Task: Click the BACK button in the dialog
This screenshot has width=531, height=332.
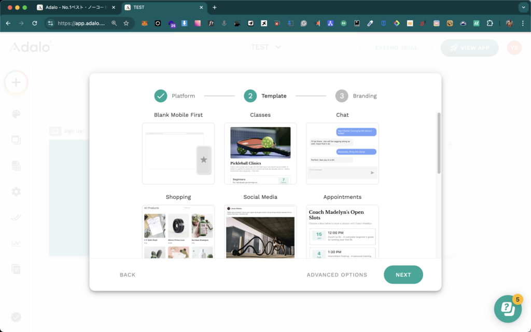Action: [x=128, y=275]
